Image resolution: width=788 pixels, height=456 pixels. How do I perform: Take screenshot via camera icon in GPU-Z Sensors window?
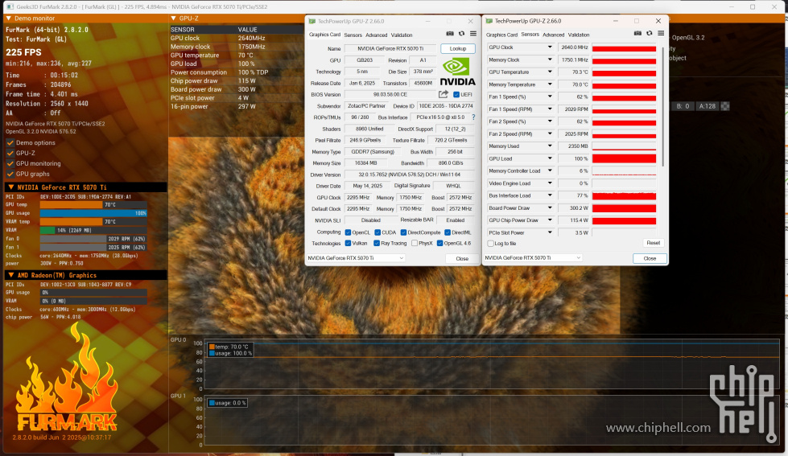637,33
